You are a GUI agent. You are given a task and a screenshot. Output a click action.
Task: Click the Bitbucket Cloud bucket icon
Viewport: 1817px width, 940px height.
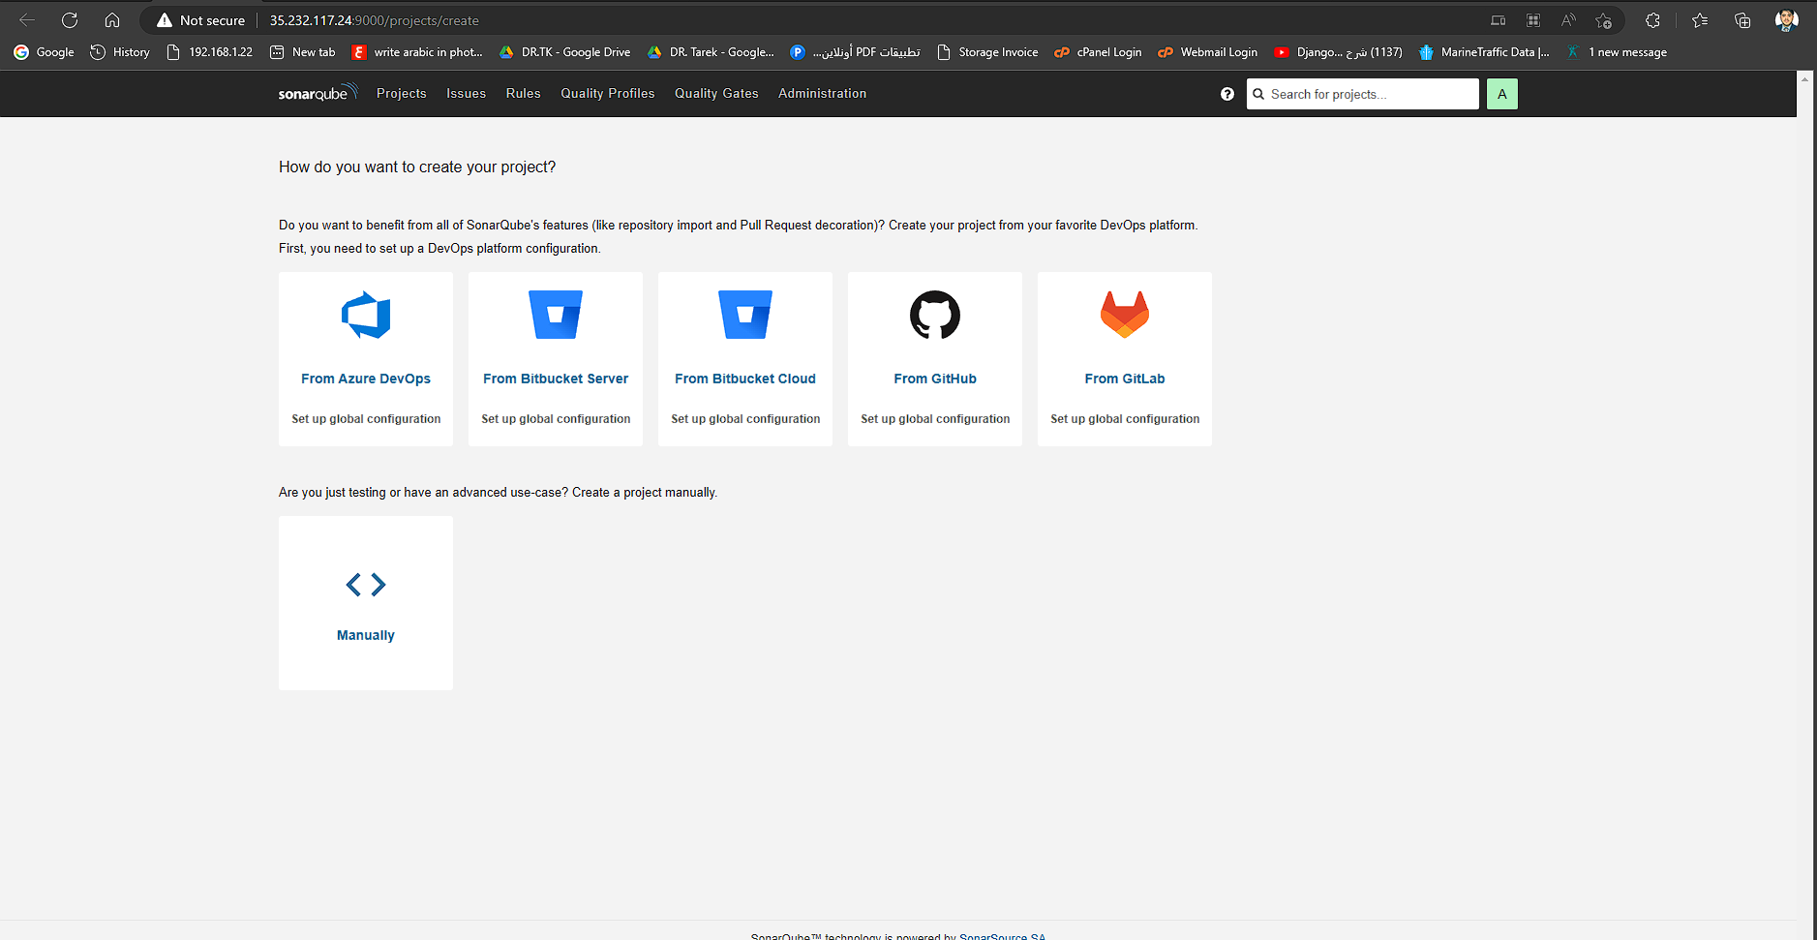[744, 314]
